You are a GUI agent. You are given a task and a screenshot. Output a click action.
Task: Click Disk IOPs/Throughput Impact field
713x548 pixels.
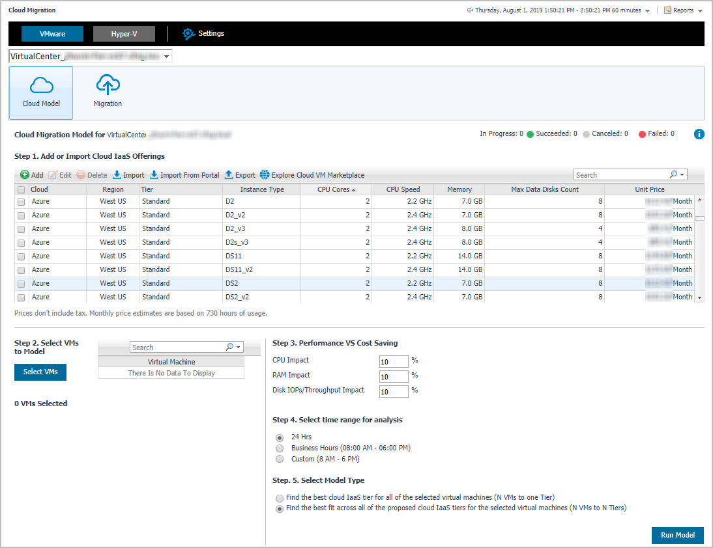pyautogui.click(x=394, y=391)
